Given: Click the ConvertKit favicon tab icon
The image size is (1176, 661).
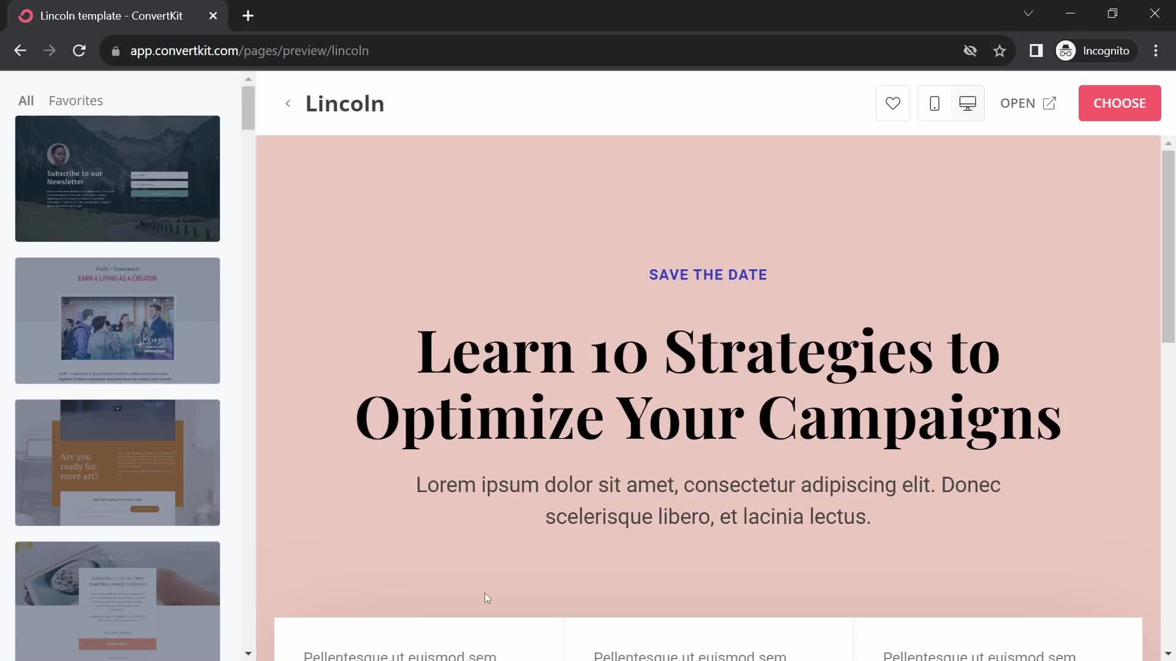Looking at the screenshot, I should pos(27,15).
